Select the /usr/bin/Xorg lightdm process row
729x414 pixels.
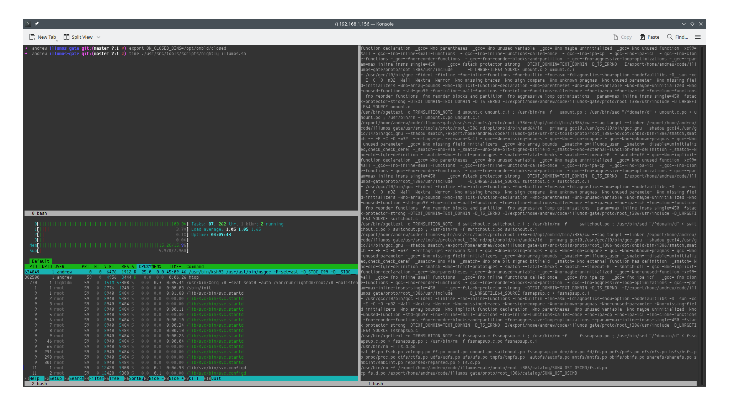[x=191, y=283]
